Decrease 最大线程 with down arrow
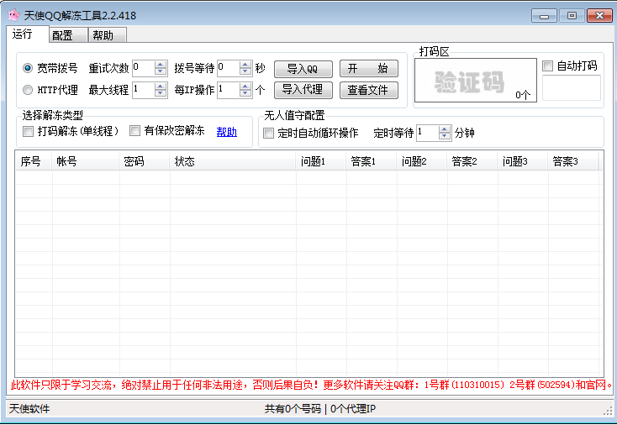The width and height of the screenshot is (617, 425). (161, 93)
